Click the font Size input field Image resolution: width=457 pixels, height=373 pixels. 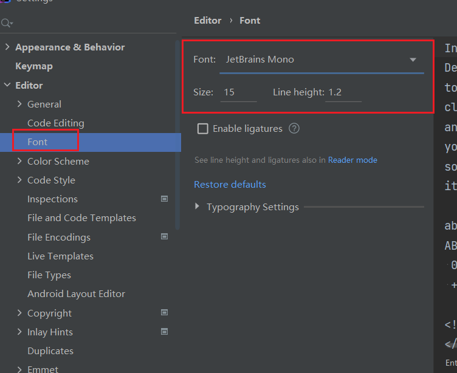coord(238,93)
